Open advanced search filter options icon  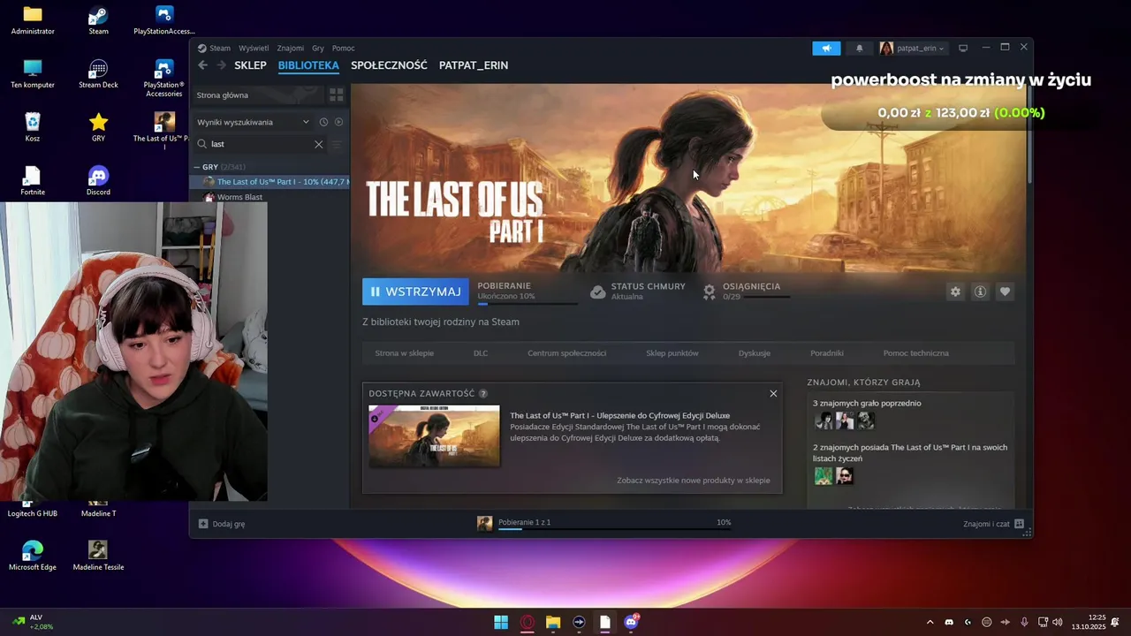pos(337,144)
